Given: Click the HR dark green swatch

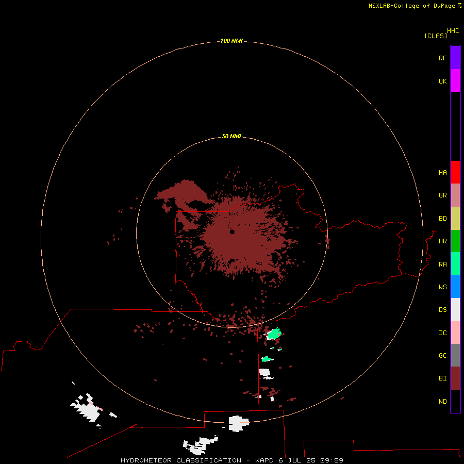Looking at the screenshot, I should tap(455, 241).
